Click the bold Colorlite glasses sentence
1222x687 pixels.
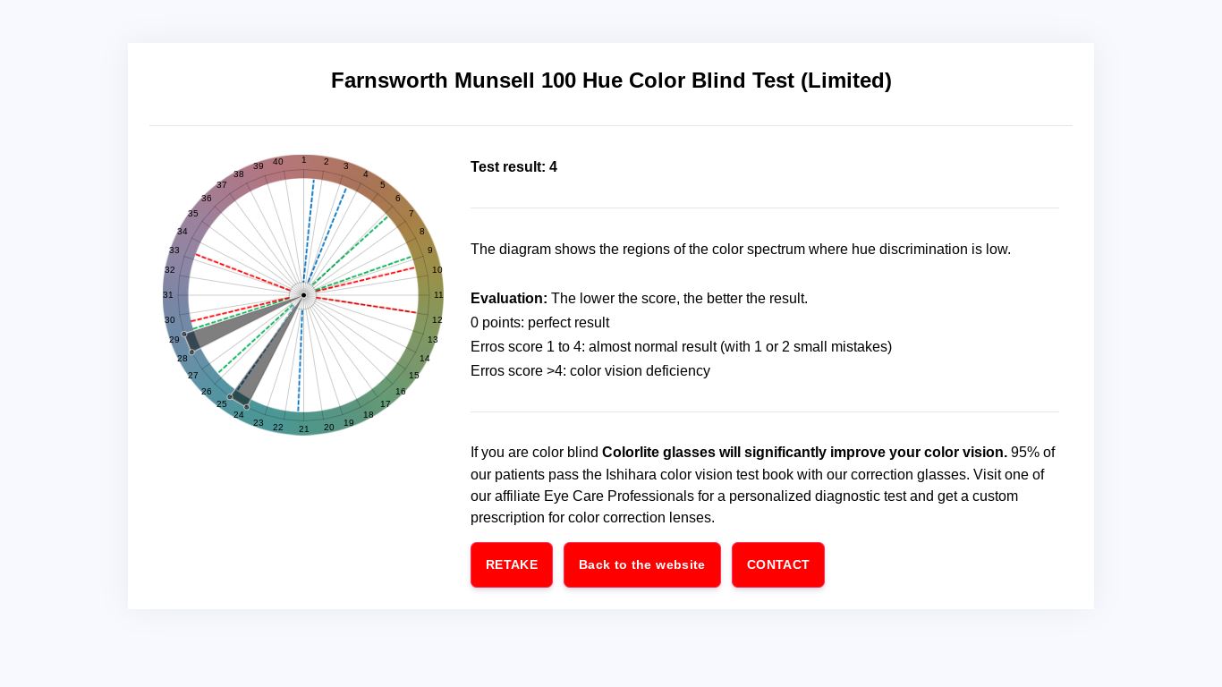tap(804, 453)
